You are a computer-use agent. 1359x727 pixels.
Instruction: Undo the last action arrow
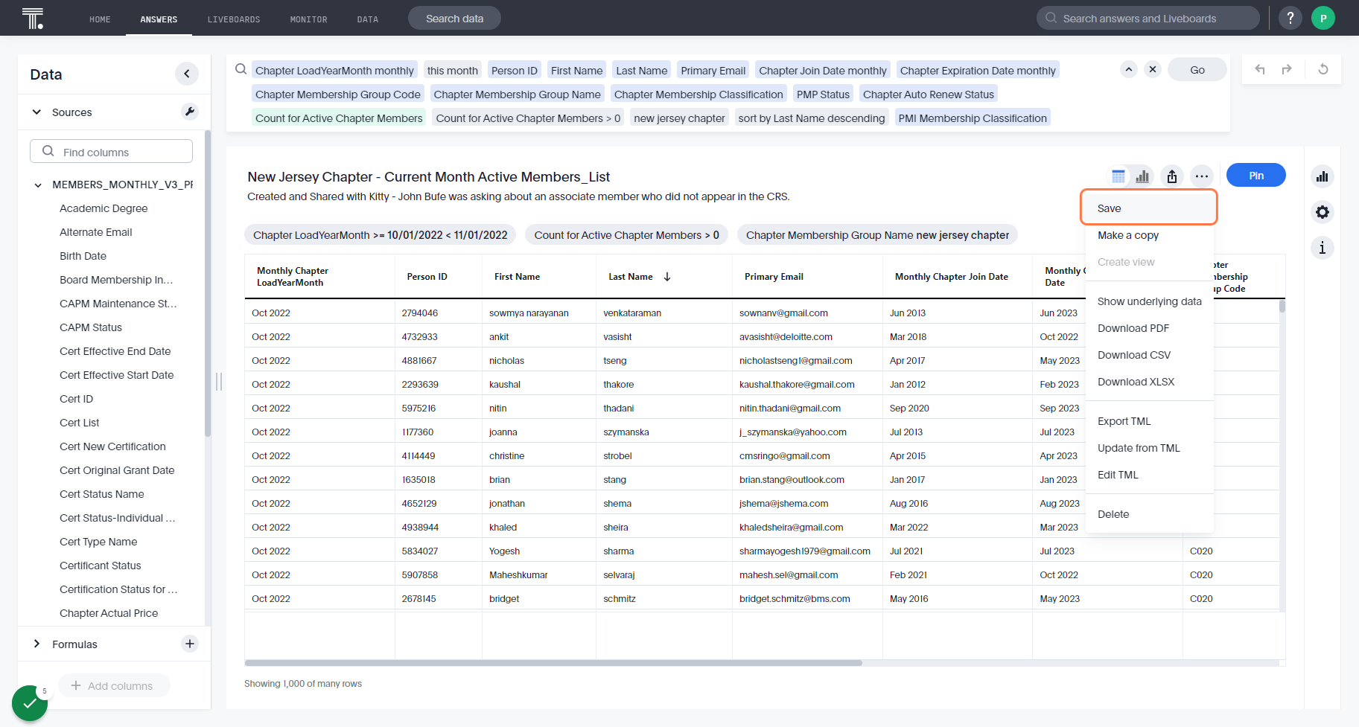[x=1260, y=69]
